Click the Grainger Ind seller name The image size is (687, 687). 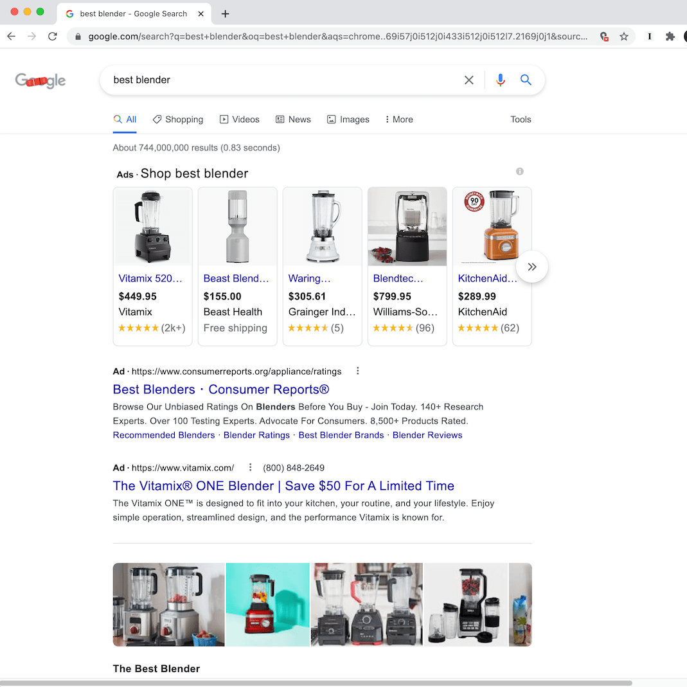(322, 312)
